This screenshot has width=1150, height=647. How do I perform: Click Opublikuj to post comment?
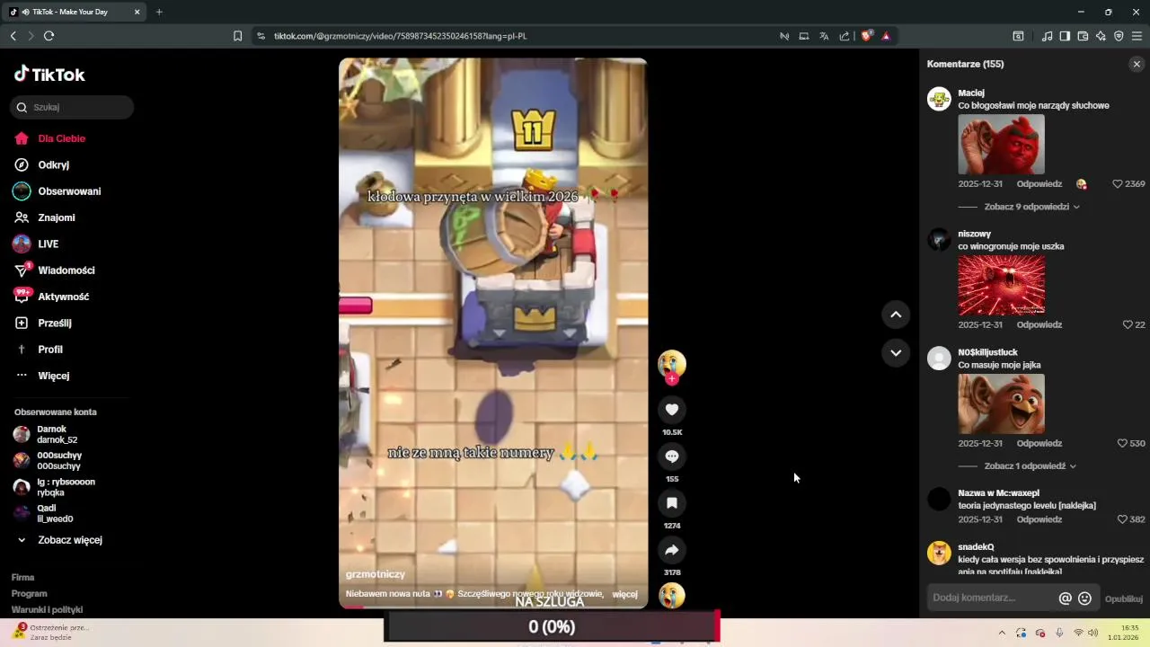coord(1124,598)
